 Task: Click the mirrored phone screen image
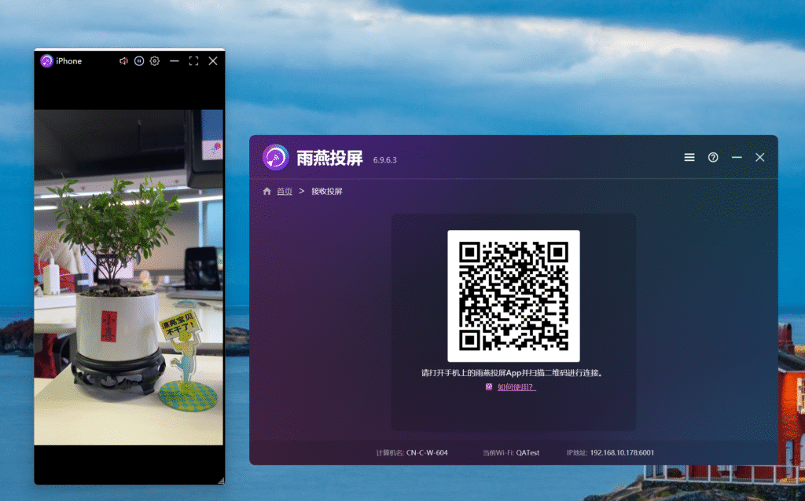129,277
